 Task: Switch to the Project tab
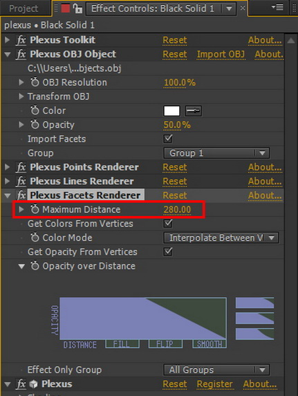point(24,8)
